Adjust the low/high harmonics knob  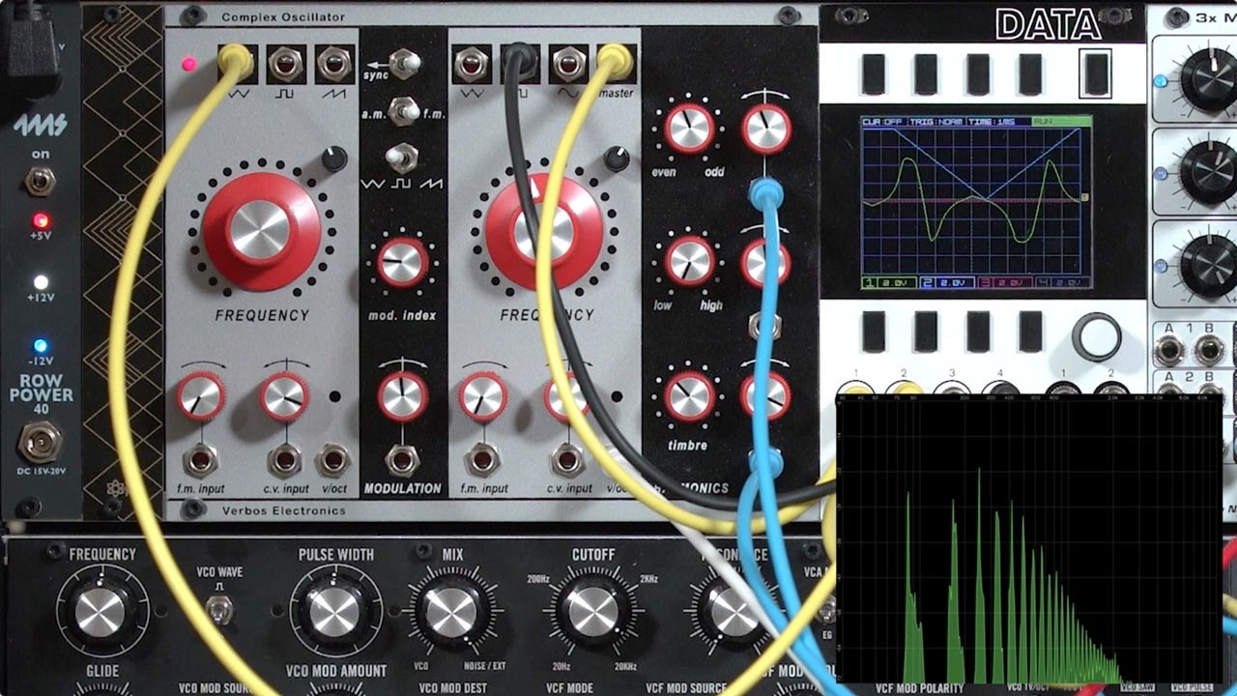(689, 261)
